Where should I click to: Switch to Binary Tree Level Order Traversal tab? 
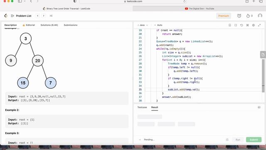pos(66,8)
